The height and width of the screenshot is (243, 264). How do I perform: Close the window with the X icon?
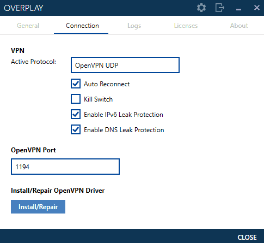pyautogui.click(x=257, y=8)
